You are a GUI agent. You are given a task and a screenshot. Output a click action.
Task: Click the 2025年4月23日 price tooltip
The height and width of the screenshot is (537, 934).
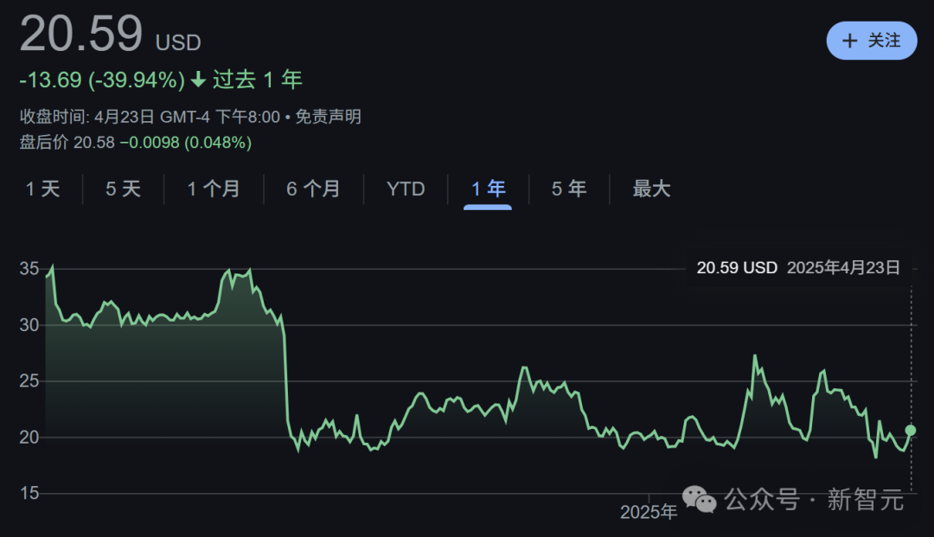pyautogui.click(x=798, y=268)
